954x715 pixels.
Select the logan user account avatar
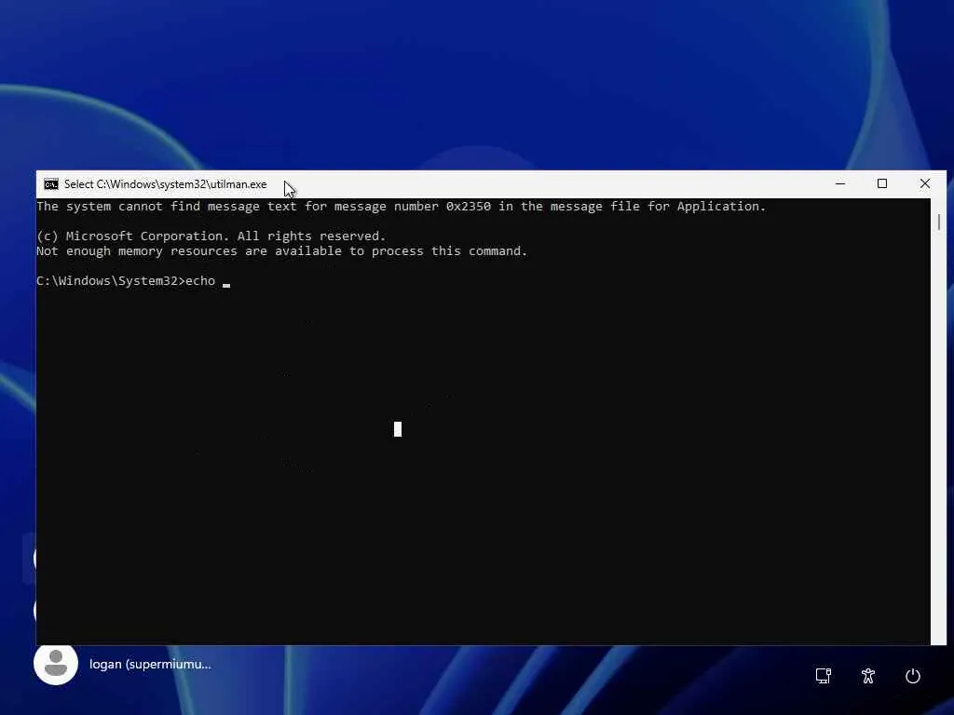56,663
